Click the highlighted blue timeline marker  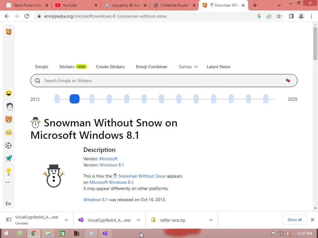75,99
